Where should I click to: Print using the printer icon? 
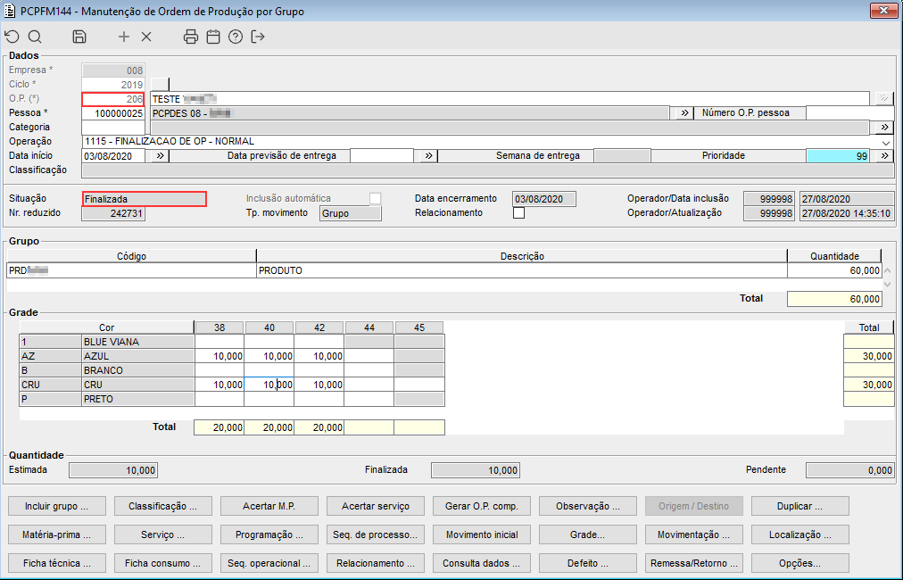click(x=191, y=37)
